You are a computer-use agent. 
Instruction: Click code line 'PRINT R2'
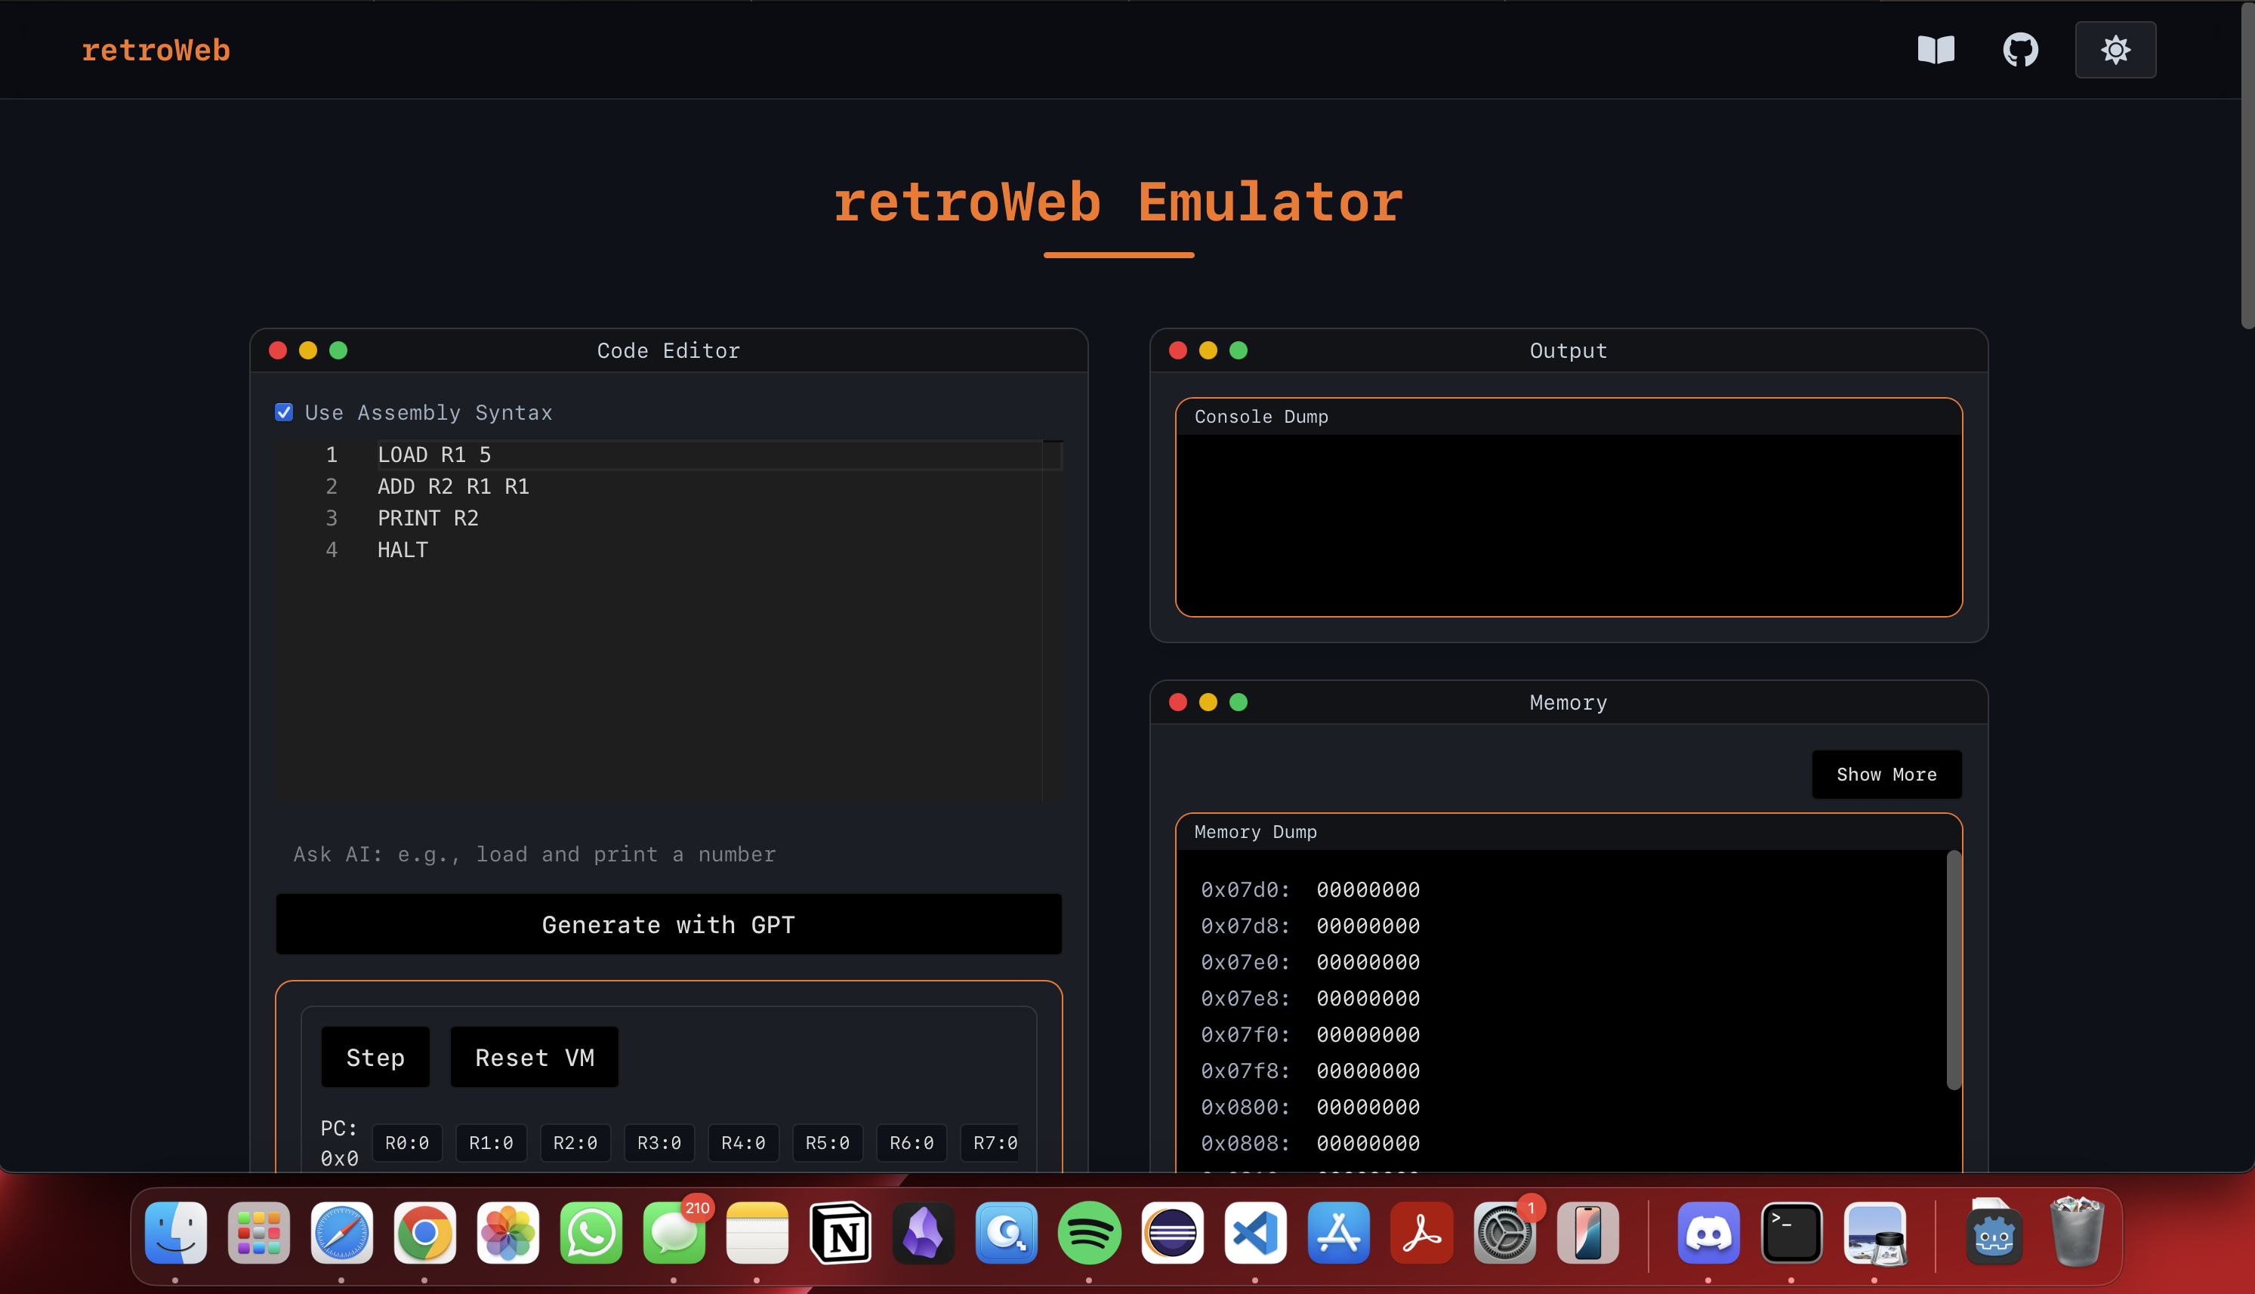pyautogui.click(x=427, y=518)
